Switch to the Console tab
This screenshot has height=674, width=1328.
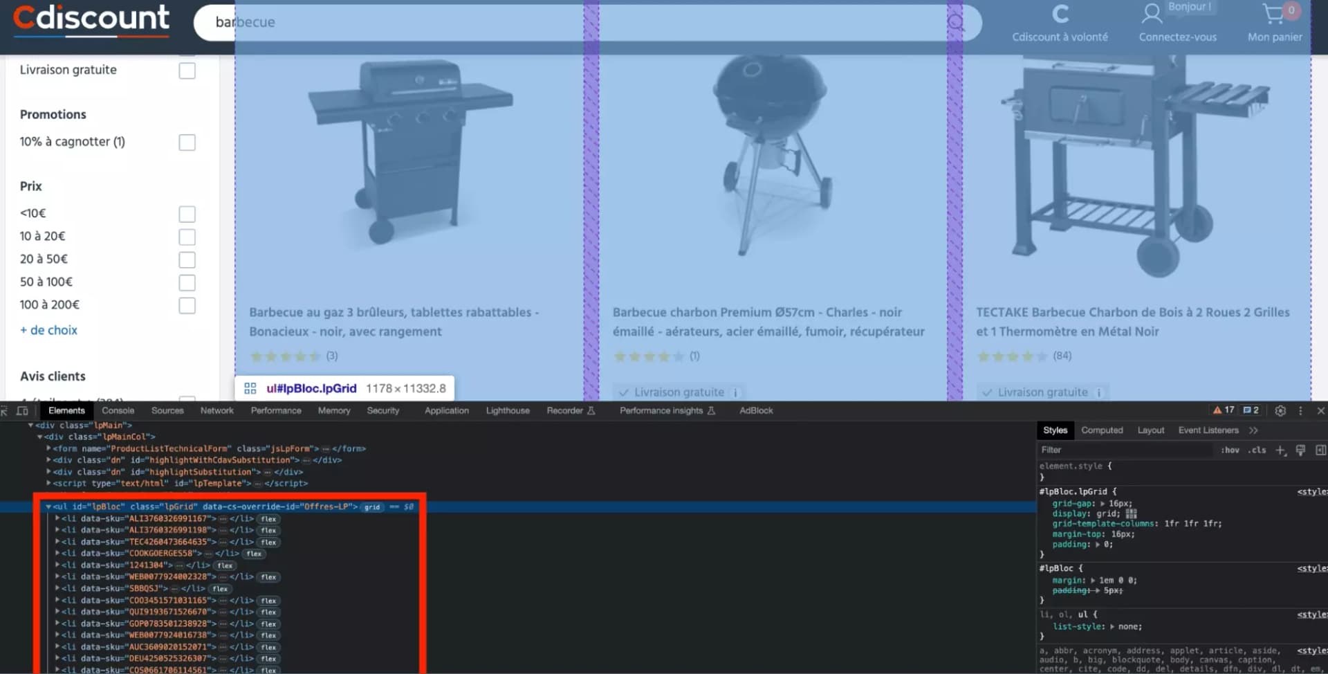(x=118, y=410)
